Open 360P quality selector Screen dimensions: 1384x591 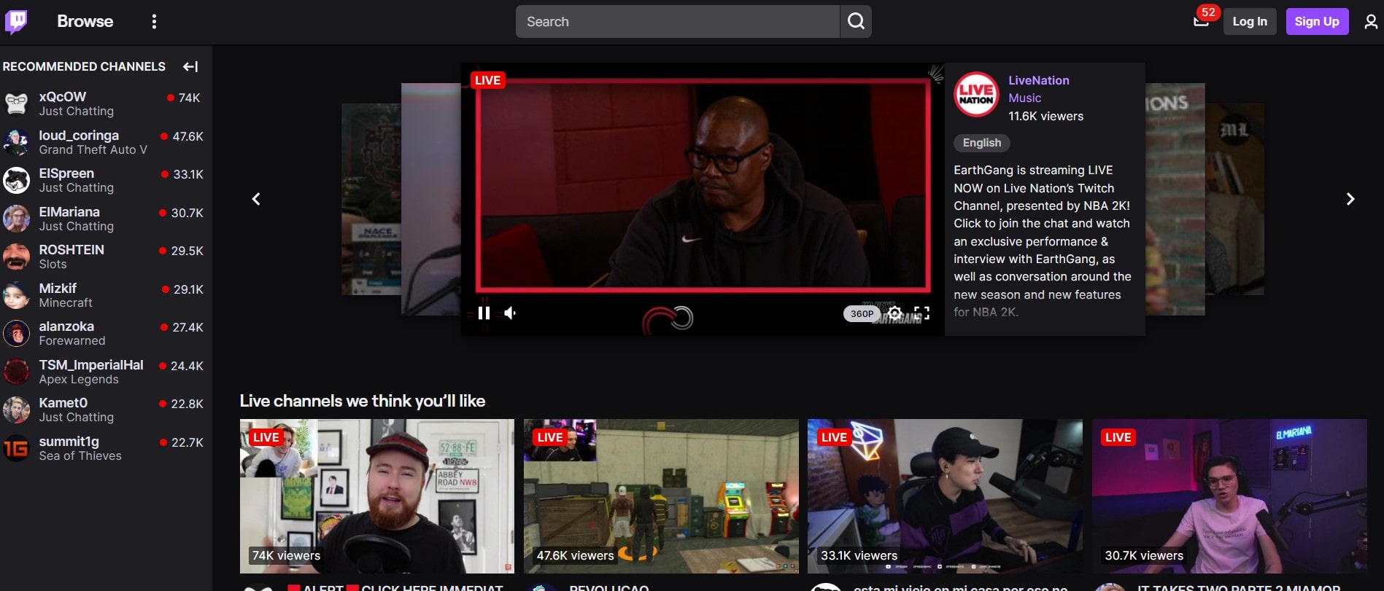click(x=862, y=313)
